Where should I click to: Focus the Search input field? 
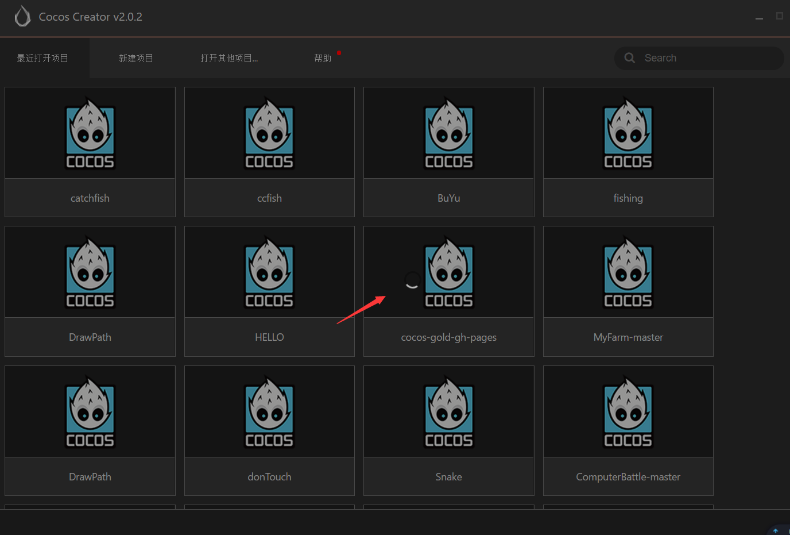pyautogui.click(x=699, y=58)
